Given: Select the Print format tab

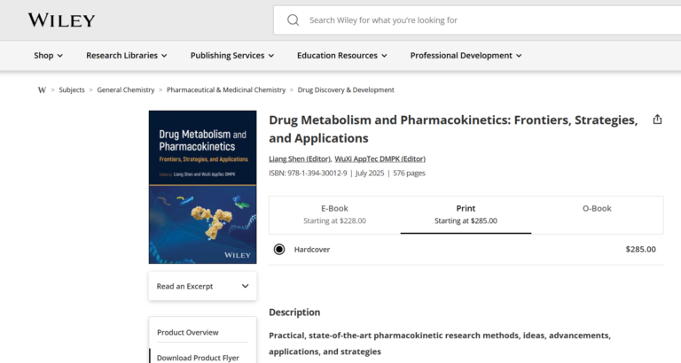Looking at the screenshot, I should click(x=466, y=214).
